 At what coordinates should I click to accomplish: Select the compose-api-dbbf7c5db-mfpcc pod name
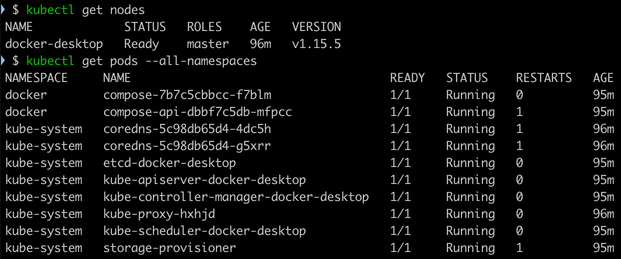point(197,112)
